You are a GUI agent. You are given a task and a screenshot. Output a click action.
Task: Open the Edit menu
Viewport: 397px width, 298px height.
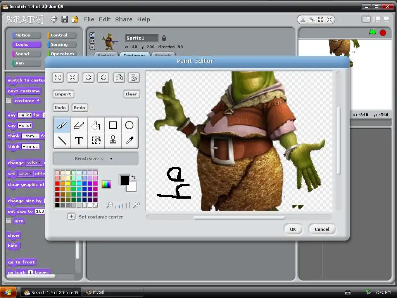coord(105,19)
